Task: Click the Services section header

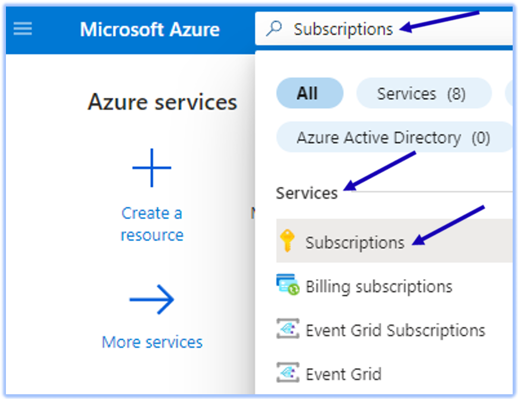Action: (307, 193)
